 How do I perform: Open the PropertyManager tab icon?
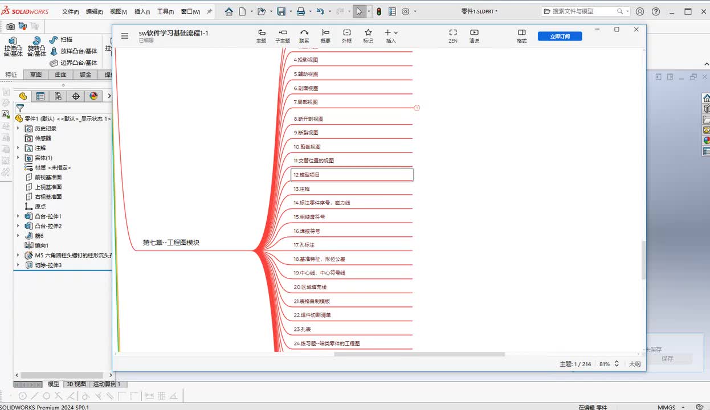40,96
